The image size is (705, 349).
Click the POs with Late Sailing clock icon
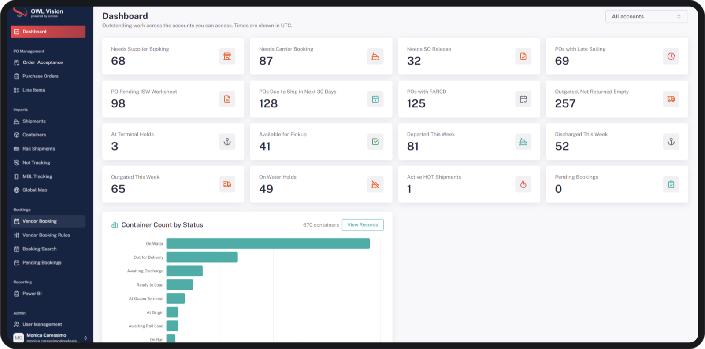click(671, 56)
